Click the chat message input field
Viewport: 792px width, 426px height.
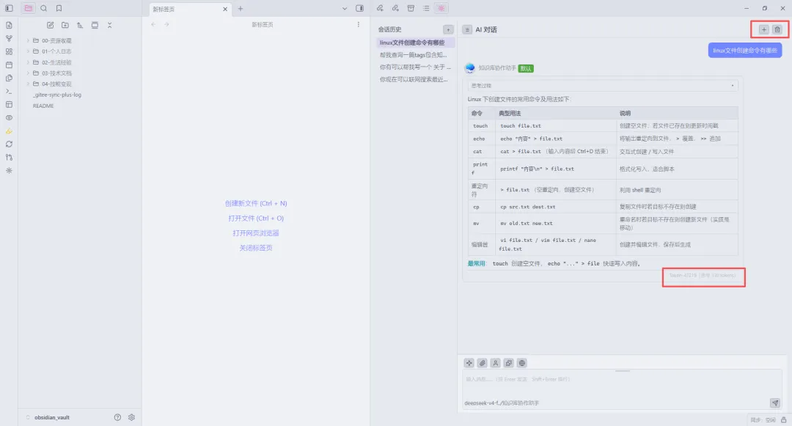click(622, 383)
